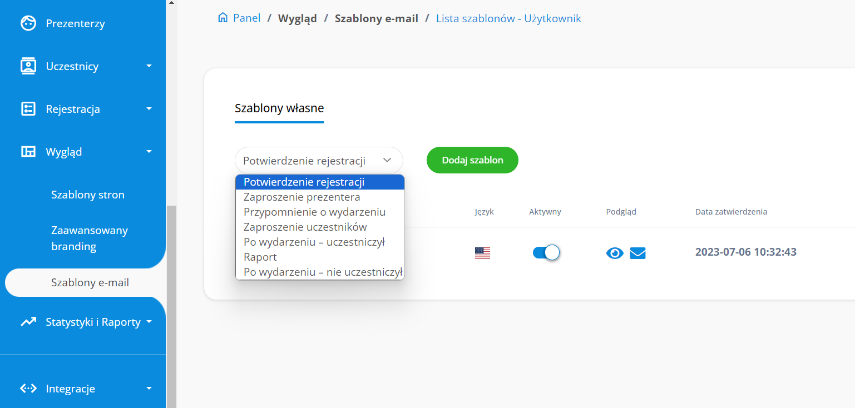The height and width of the screenshot is (408, 855).
Task: Click the home icon in breadcrumb
Action: (x=223, y=18)
